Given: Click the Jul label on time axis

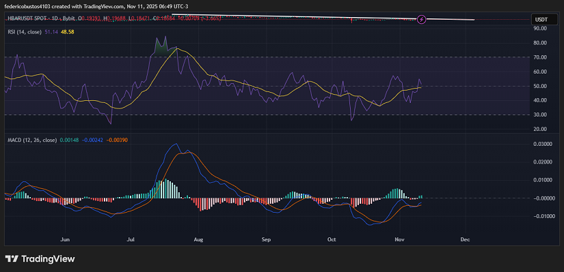Looking at the screenshot, I should 131,239.
